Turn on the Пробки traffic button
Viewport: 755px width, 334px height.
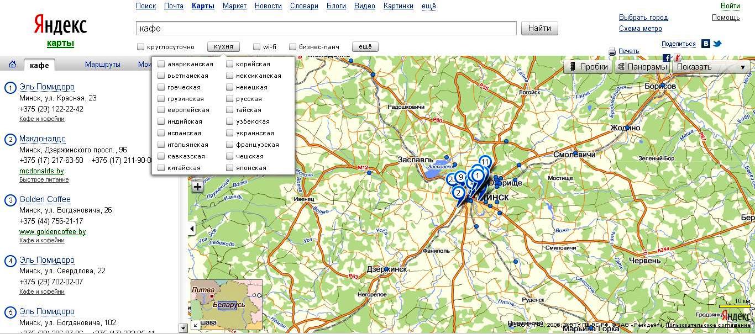(588, 67)
